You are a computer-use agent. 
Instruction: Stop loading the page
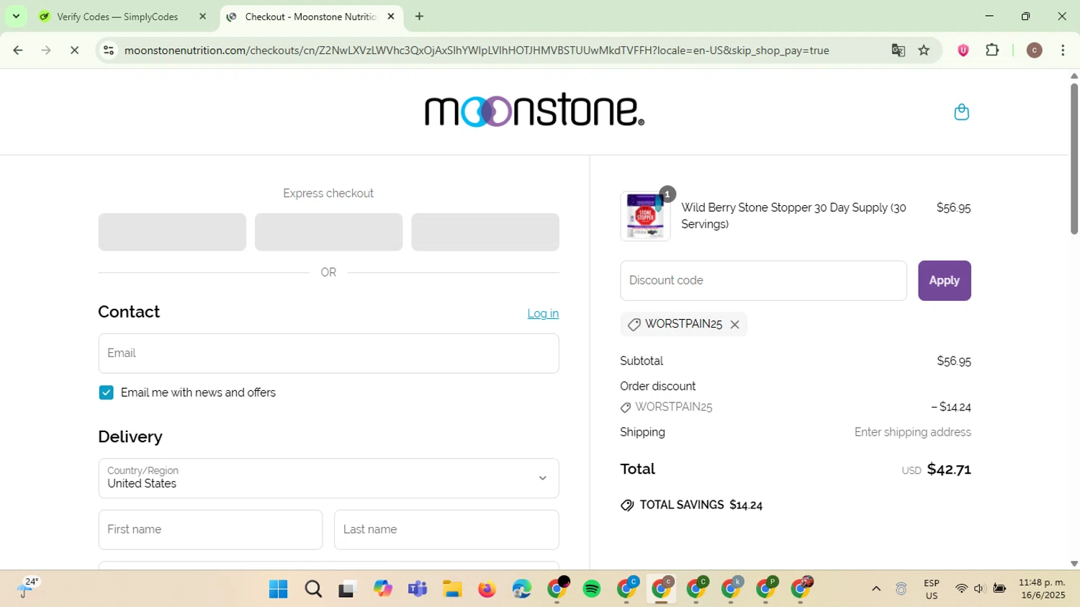click(x=74, y=50)
